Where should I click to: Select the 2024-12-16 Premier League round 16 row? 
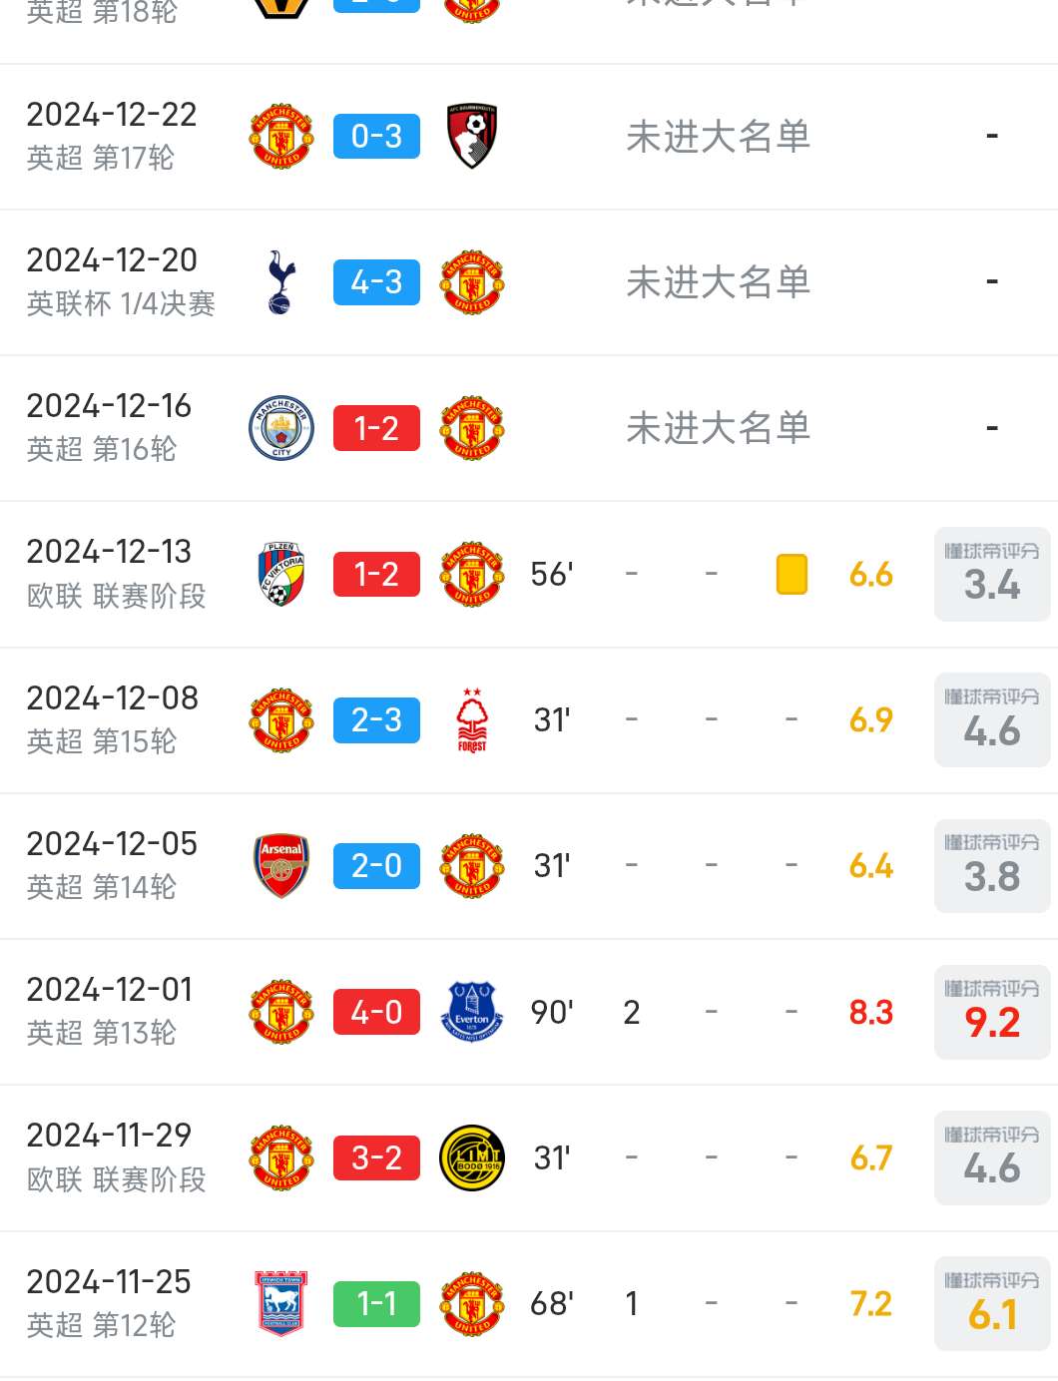point(529,428)
